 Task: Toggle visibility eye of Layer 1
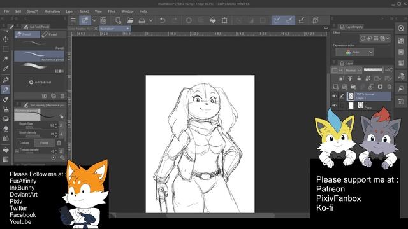334,96
